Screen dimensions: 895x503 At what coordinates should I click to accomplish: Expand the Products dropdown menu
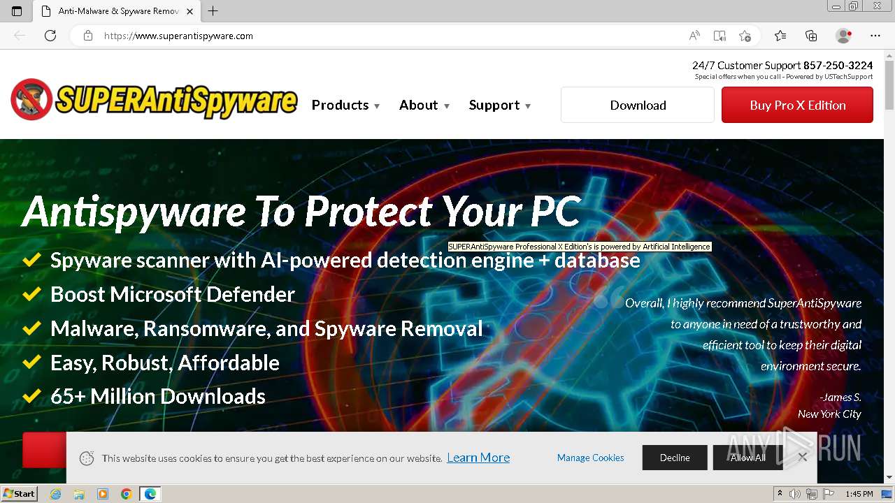pyautogui.click(x=346, y=105)
